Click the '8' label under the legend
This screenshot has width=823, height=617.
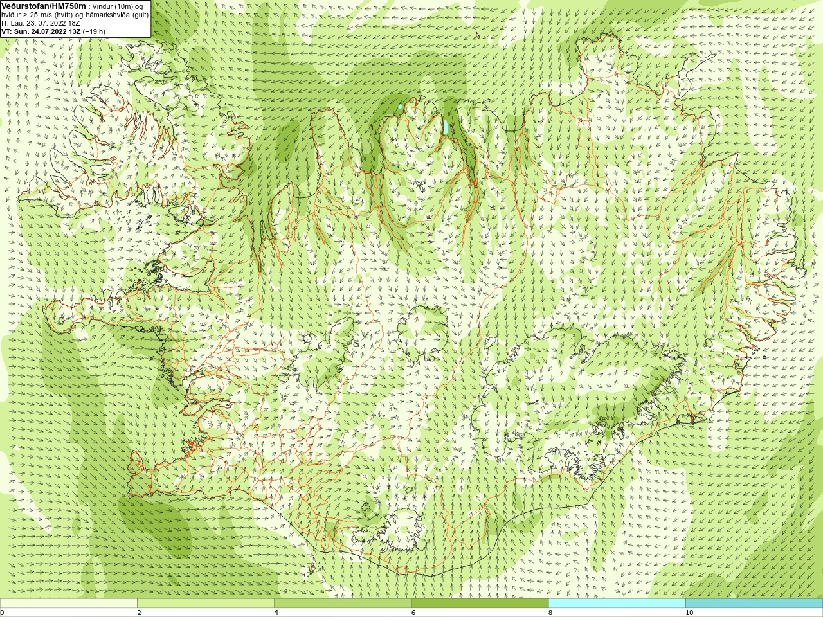(x=550, y=613)
